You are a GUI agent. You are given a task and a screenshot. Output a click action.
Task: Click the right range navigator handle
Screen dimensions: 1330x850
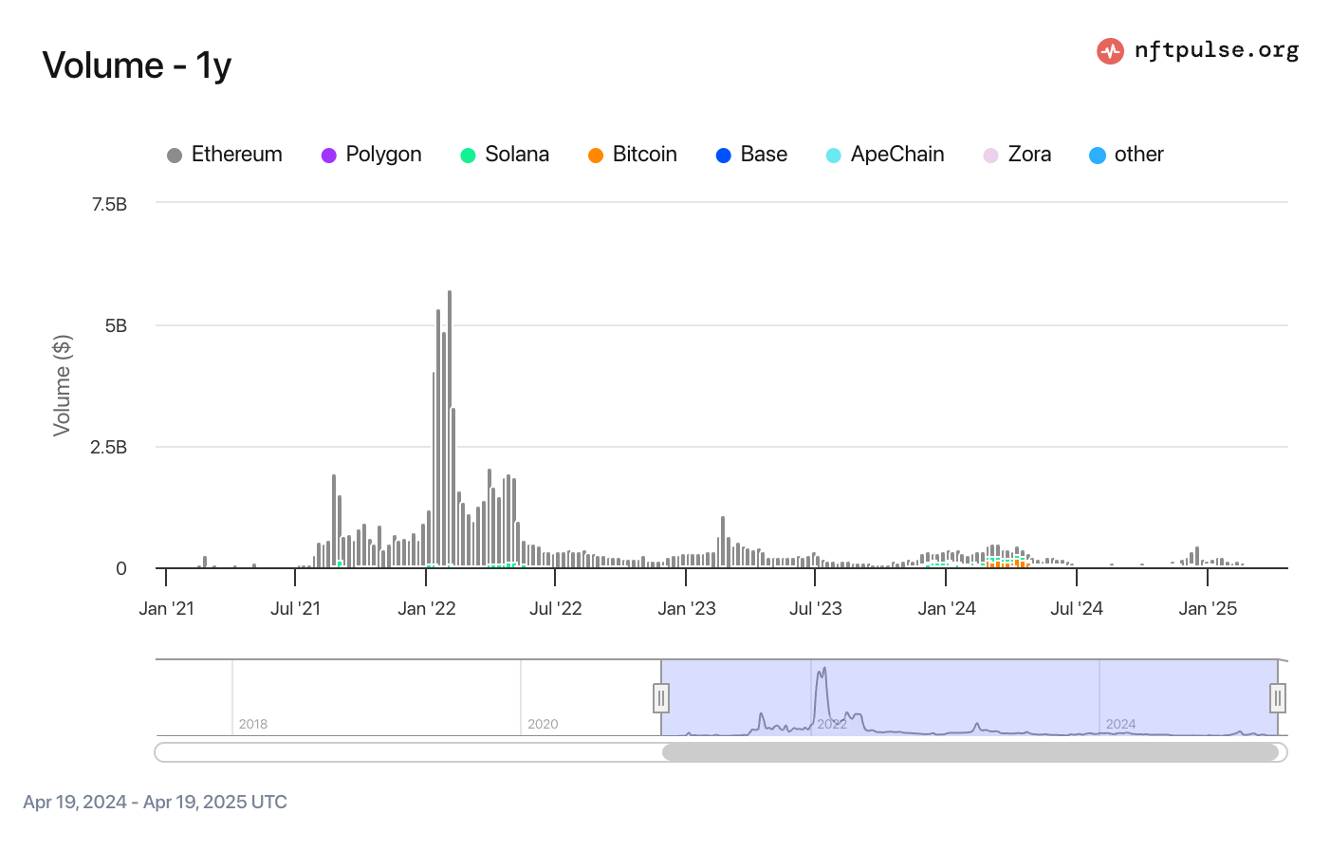[x=1278, y=698]
